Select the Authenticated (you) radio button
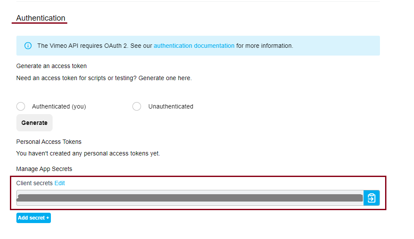Image resolution: width=414 pixels, height=239 pixels. (x=21, y=106)
